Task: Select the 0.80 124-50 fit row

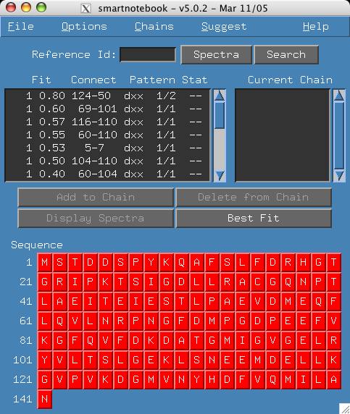Action: 107,96
